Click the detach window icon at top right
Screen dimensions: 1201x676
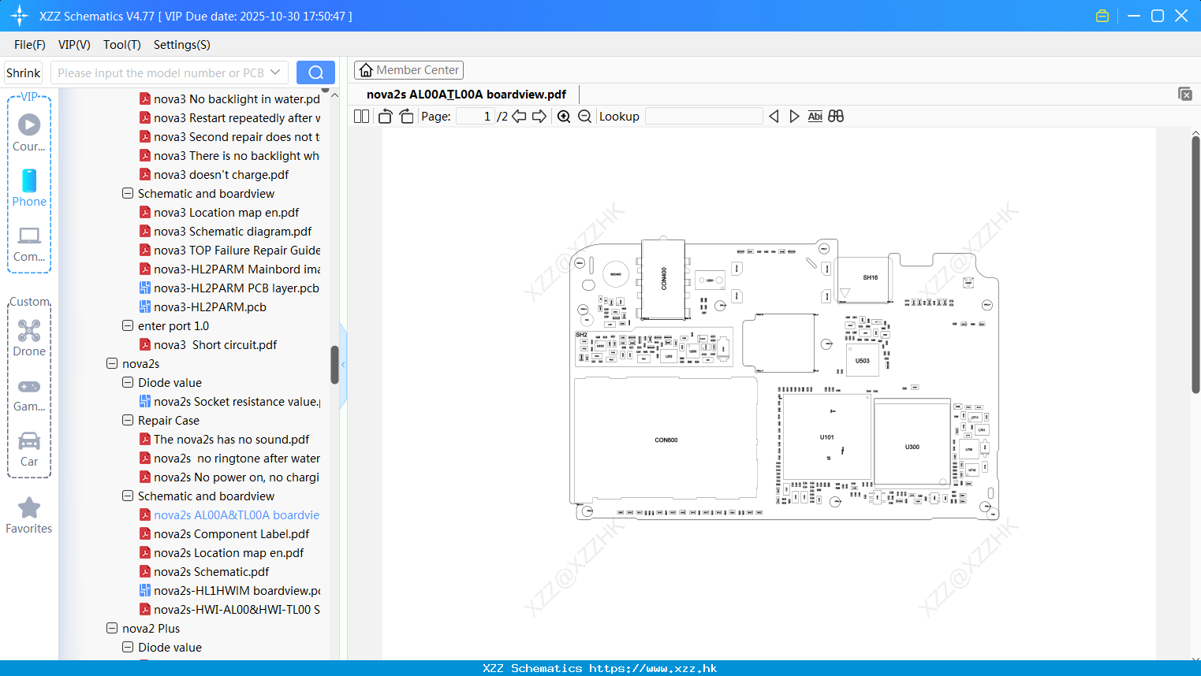(1185, 94)
